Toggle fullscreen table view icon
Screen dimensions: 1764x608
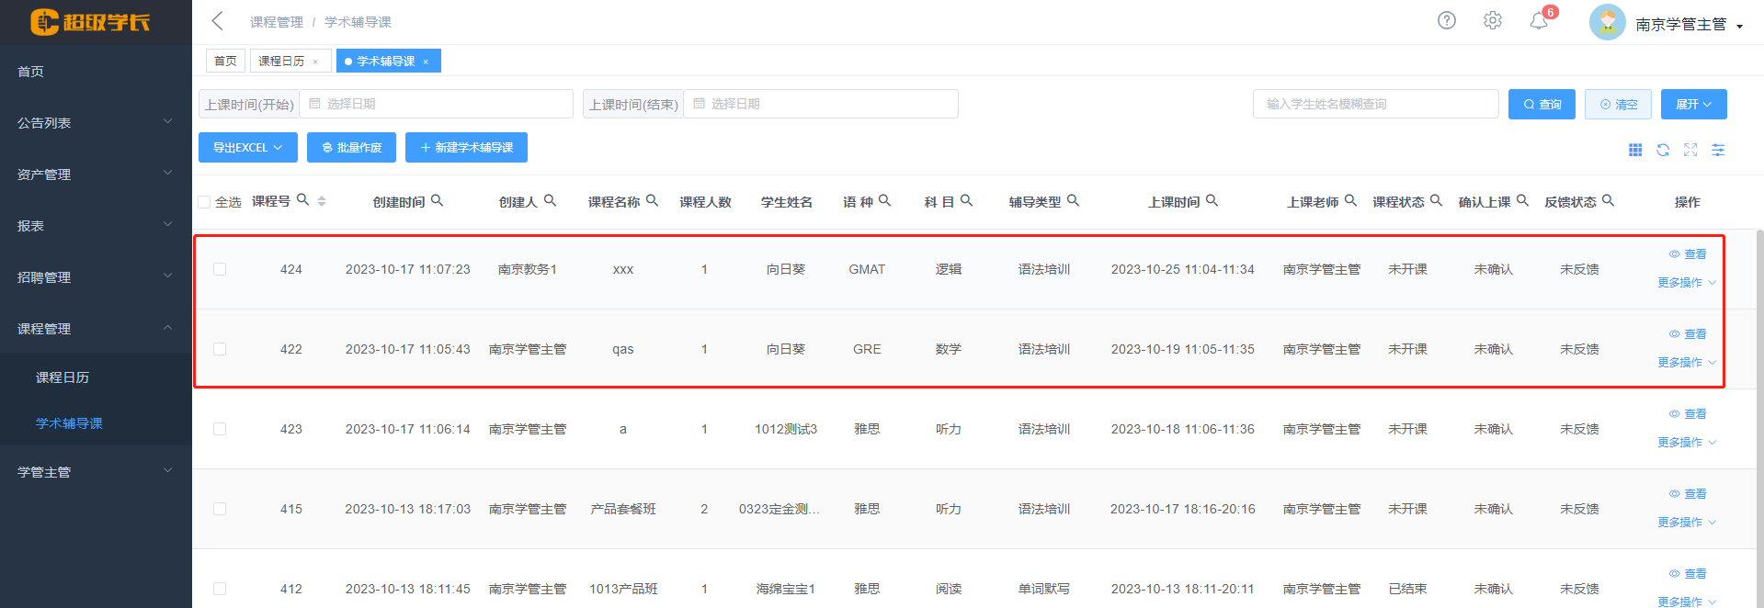(1690, 150)
